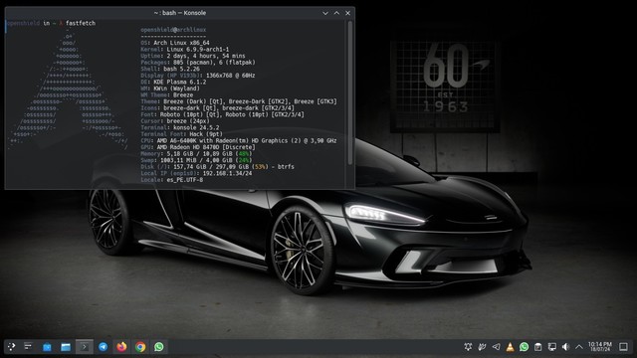This screenshot has width=637, height=358.
Task: Open WhatsApp from the pinned taskbar apps
Action: (x=159, y=347)
